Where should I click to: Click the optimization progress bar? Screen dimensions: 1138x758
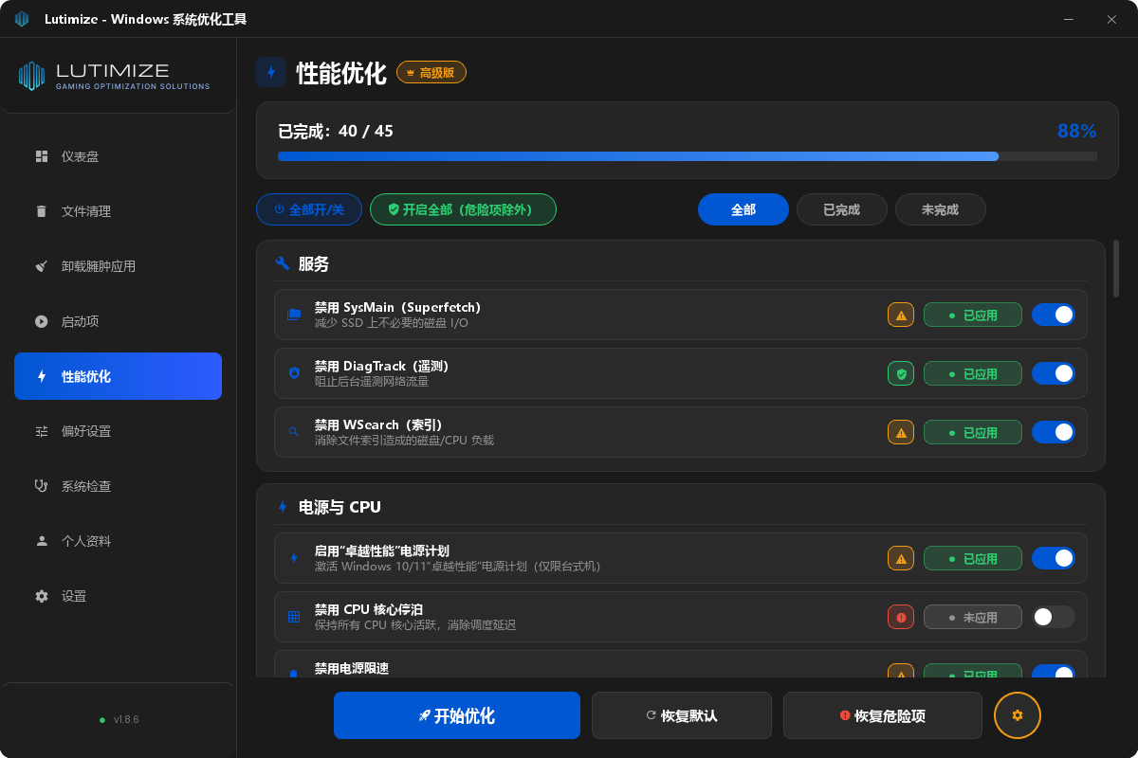[688, 156]
